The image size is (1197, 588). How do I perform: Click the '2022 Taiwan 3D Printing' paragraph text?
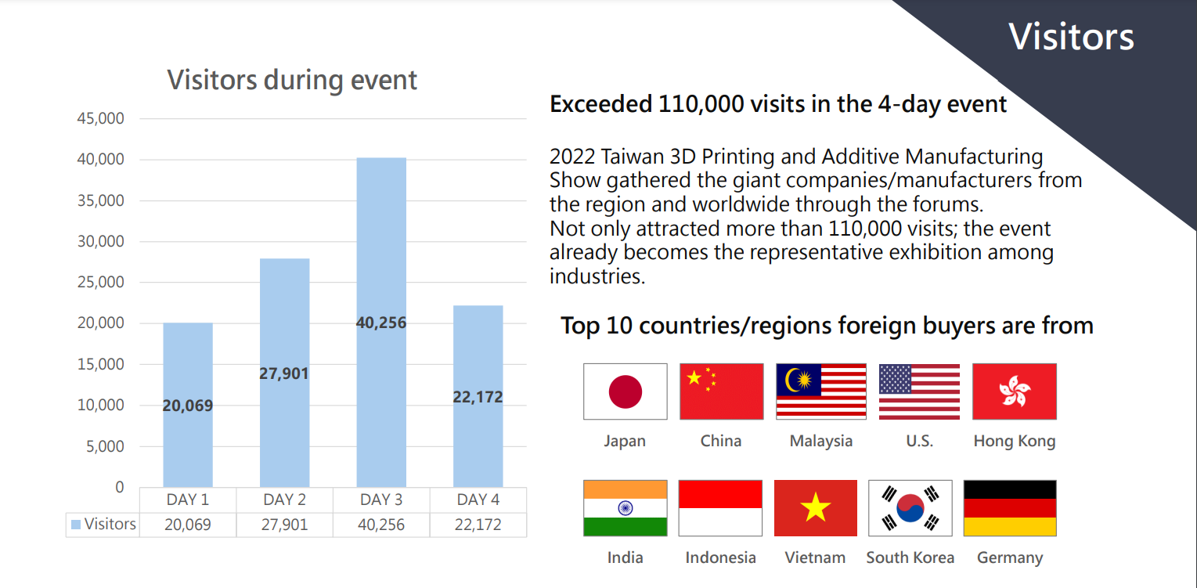816,216
